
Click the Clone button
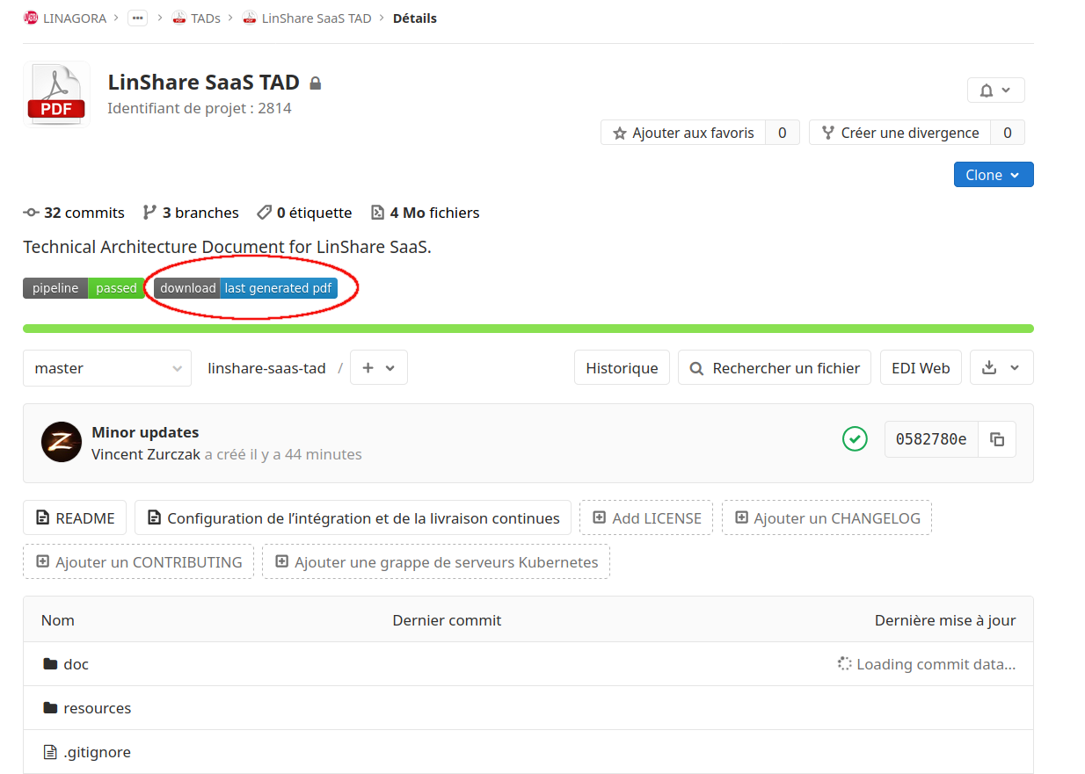tap(993, 175)
